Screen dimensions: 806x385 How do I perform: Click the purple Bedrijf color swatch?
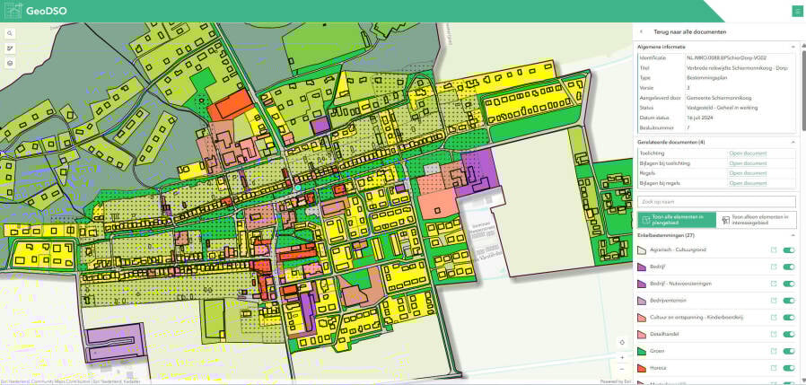642,267
